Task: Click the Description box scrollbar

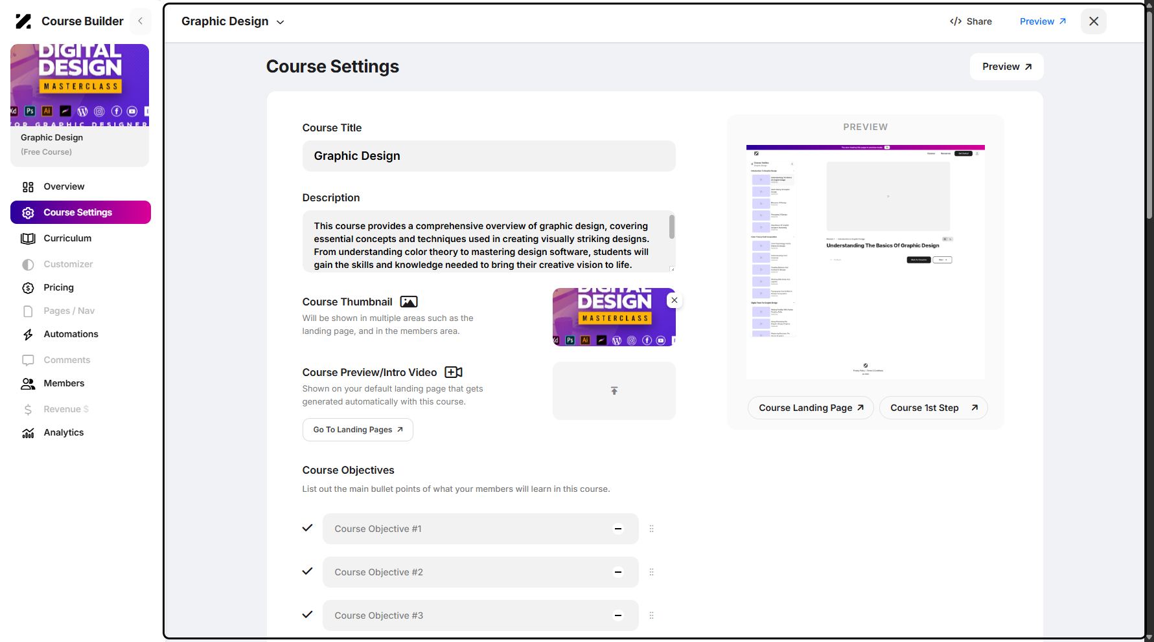Action: (672, 227)
